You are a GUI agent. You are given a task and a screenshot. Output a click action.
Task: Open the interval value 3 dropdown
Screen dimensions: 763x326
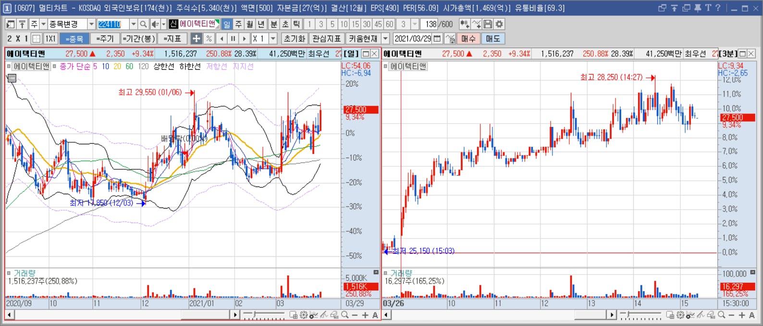(x=415, y=24)
